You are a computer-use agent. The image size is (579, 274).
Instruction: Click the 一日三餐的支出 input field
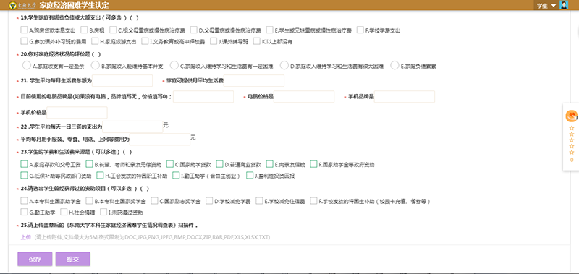(132, 127)
